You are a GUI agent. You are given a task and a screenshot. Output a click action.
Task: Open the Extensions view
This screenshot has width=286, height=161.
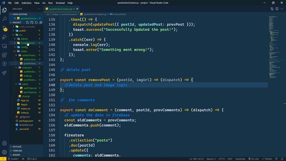4,55
